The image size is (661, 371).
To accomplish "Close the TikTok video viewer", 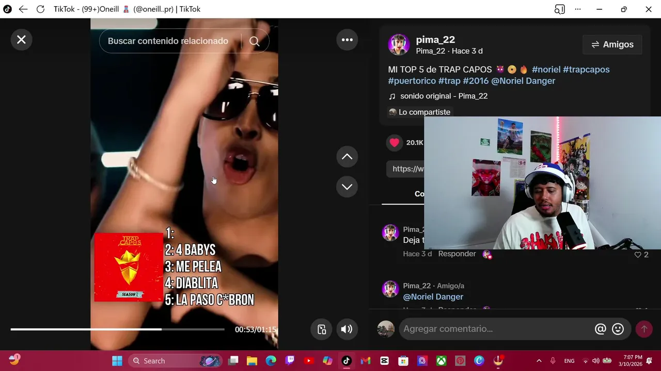I will click(x=21, y=40).
